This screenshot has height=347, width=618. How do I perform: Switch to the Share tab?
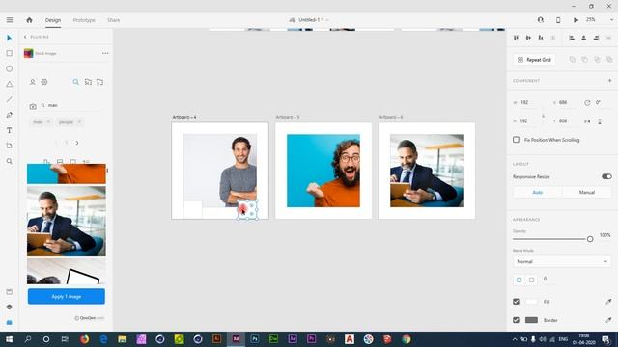point(114,20)
